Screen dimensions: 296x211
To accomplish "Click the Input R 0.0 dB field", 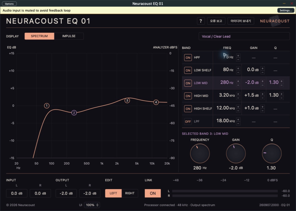I will tap(40, 193).
